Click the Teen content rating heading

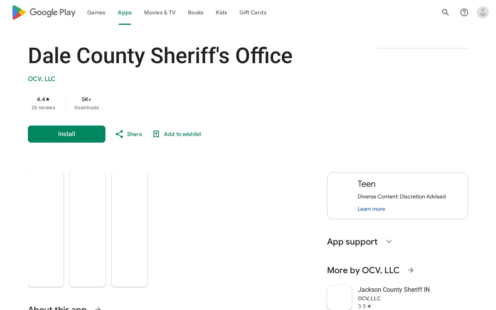point(367,184)
